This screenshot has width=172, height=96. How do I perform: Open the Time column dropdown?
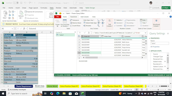(x=143, y=23)
